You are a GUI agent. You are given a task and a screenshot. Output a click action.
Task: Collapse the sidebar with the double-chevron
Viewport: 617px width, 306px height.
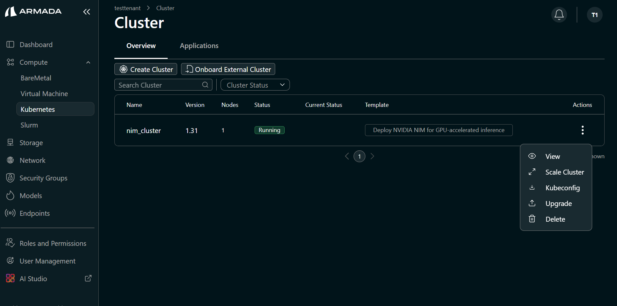point(86,12)
